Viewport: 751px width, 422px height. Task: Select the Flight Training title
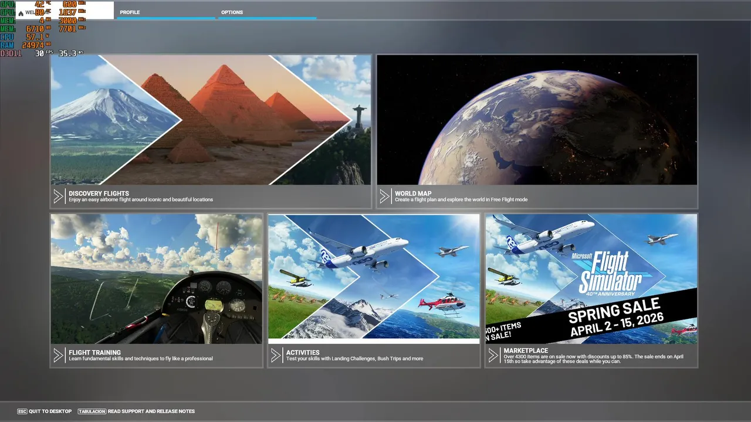coord(94,353)
